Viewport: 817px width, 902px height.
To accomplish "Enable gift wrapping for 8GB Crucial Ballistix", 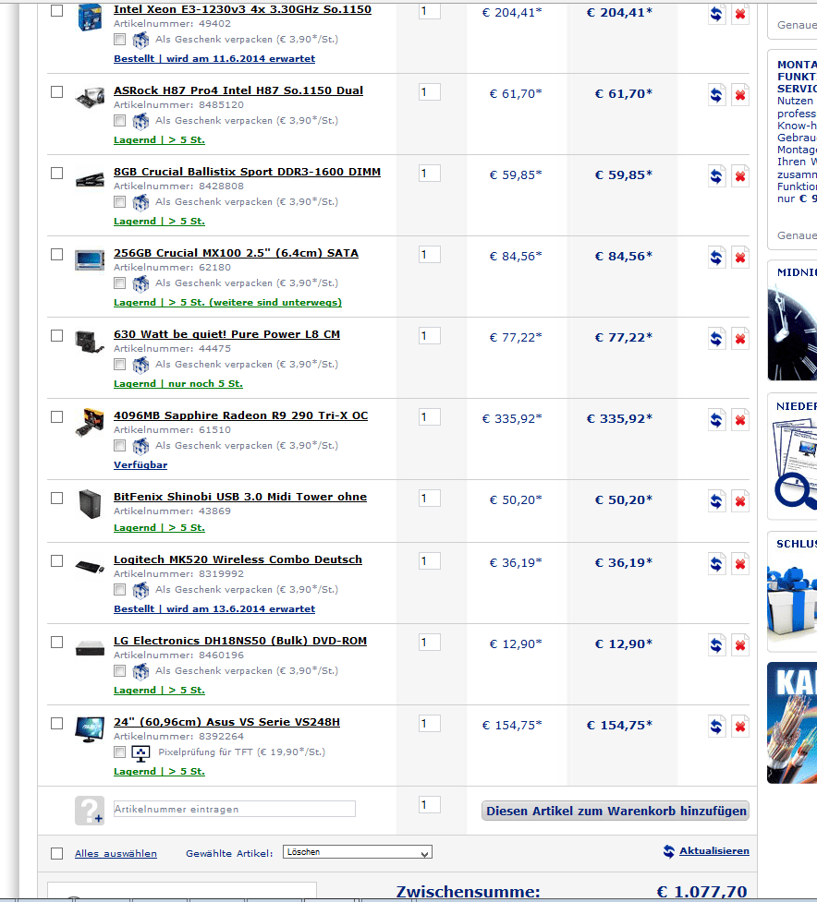I will [119, 202].
